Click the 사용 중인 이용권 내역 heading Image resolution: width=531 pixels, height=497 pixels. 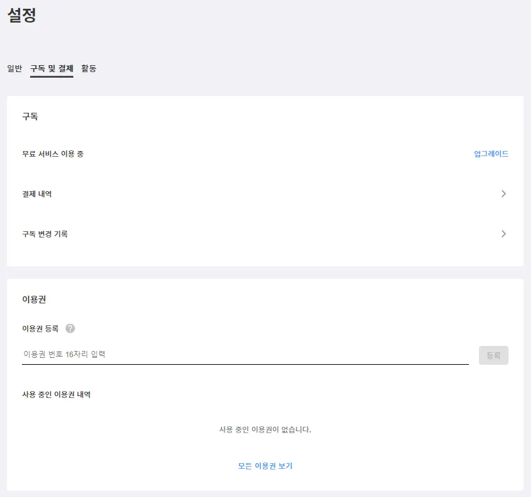pos(56,395)
